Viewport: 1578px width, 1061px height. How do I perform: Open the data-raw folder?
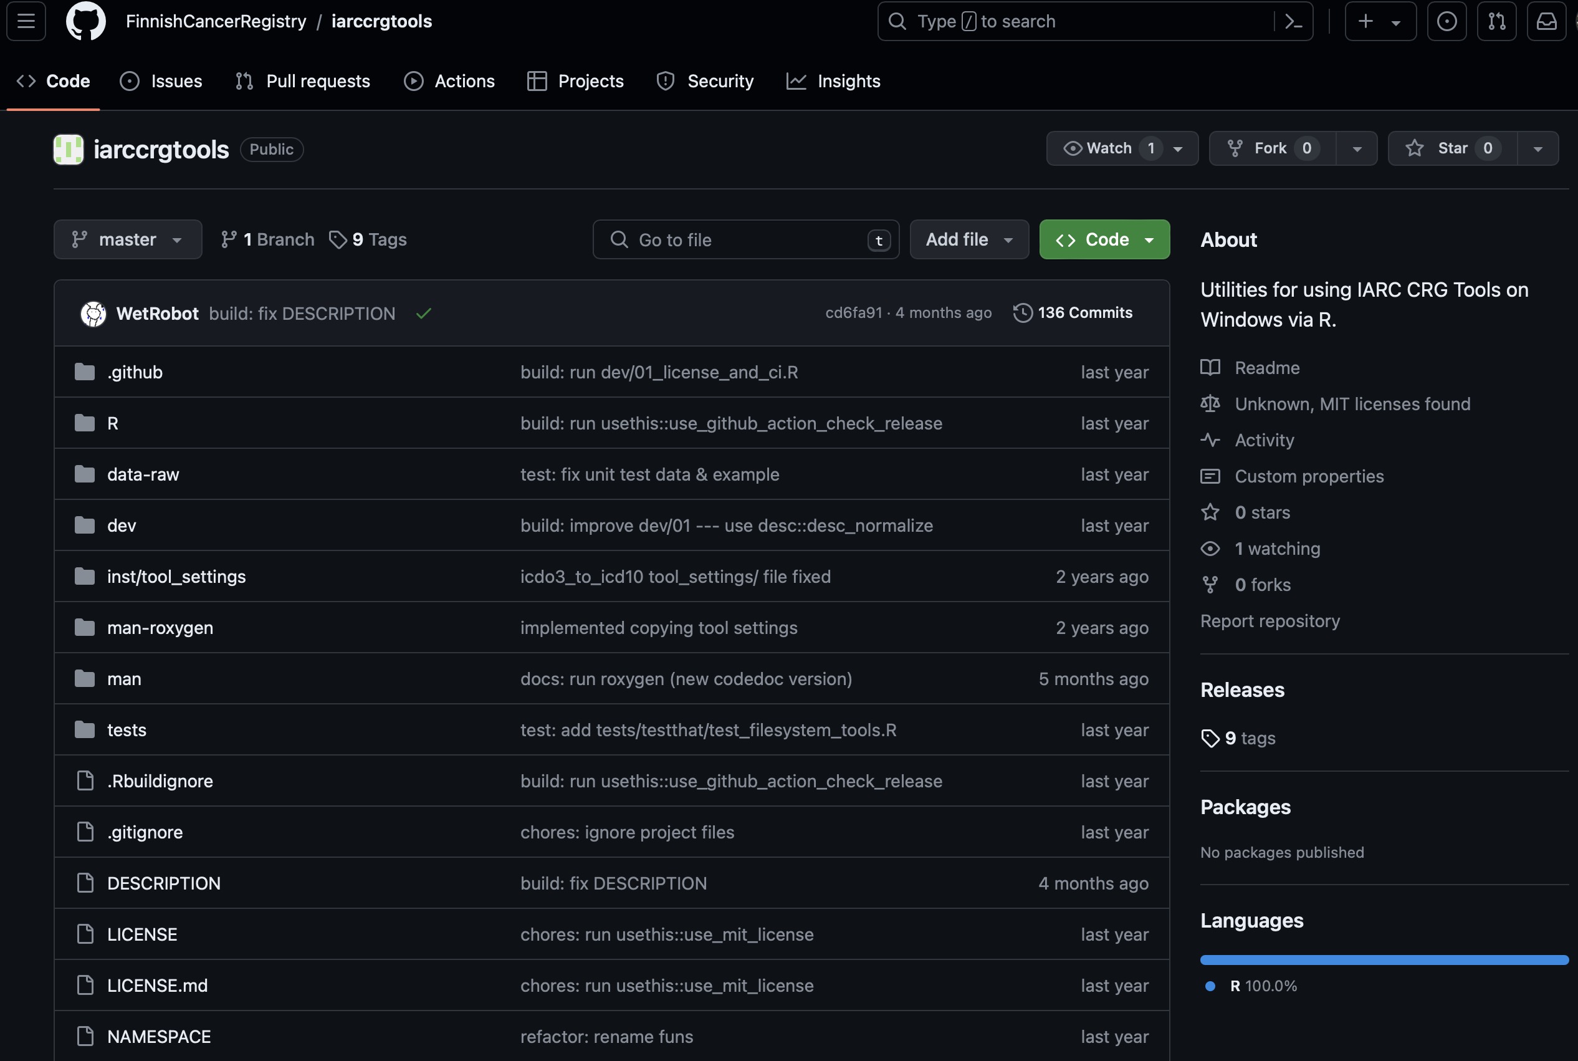[x=143, y=474]
